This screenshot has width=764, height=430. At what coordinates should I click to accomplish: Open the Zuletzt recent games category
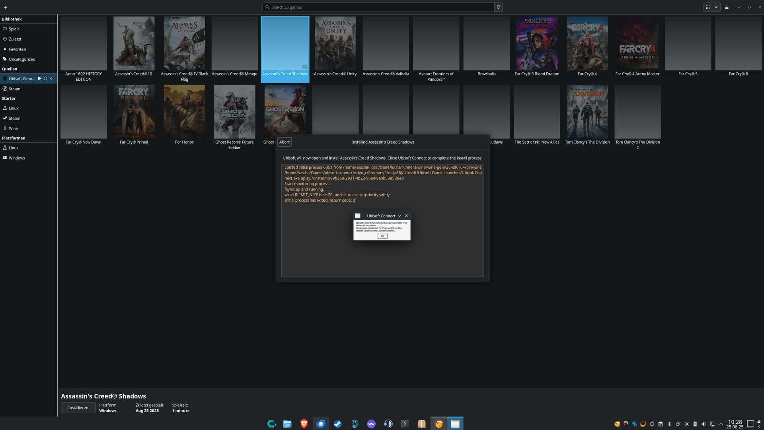click(15, 39)
